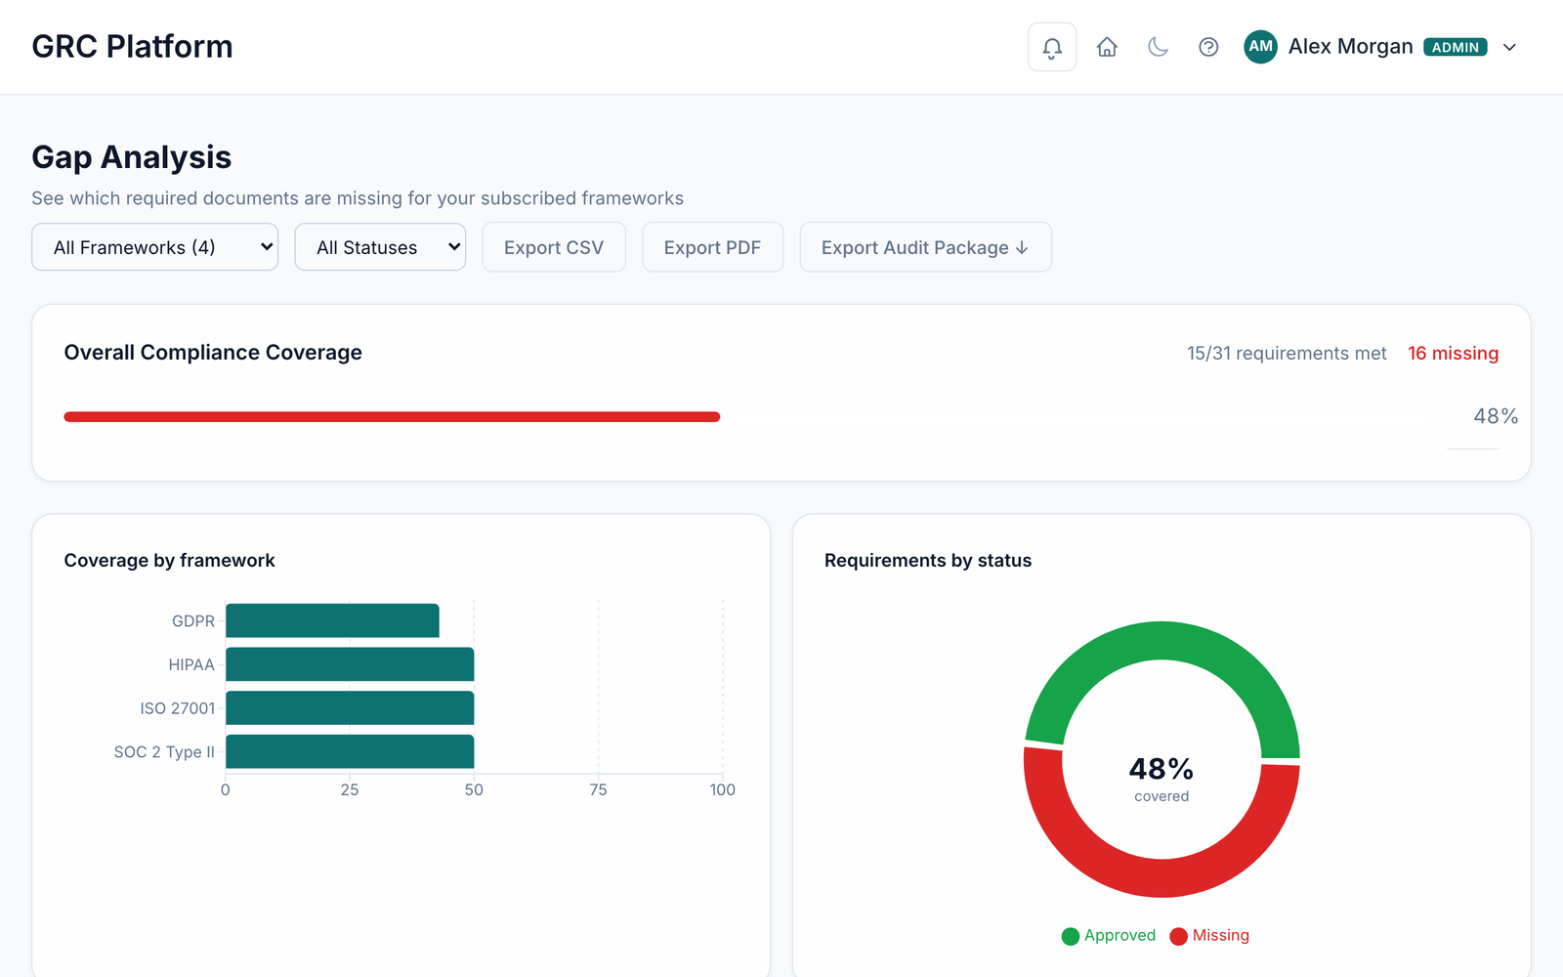The width and height of the screenshot is (1563, 977).
Task: Toggle the Missing legend entry
Action: (1209, 935)
